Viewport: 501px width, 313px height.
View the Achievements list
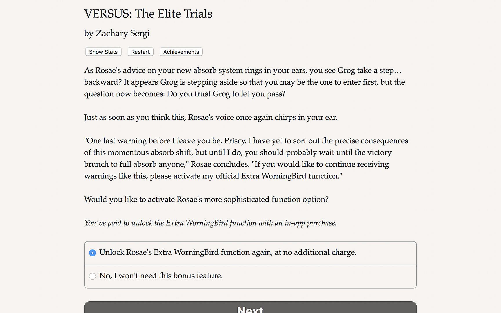(181, 52)
